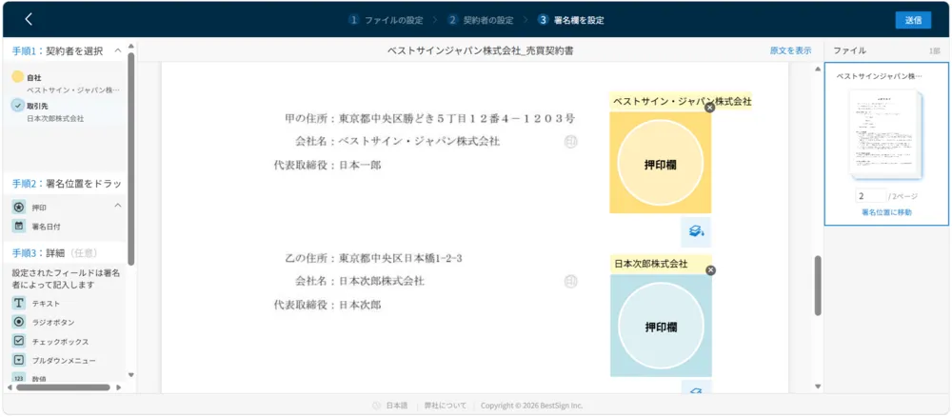The image size is (952, 417).
Task: Click the 送信 send button
Action: 913,20
